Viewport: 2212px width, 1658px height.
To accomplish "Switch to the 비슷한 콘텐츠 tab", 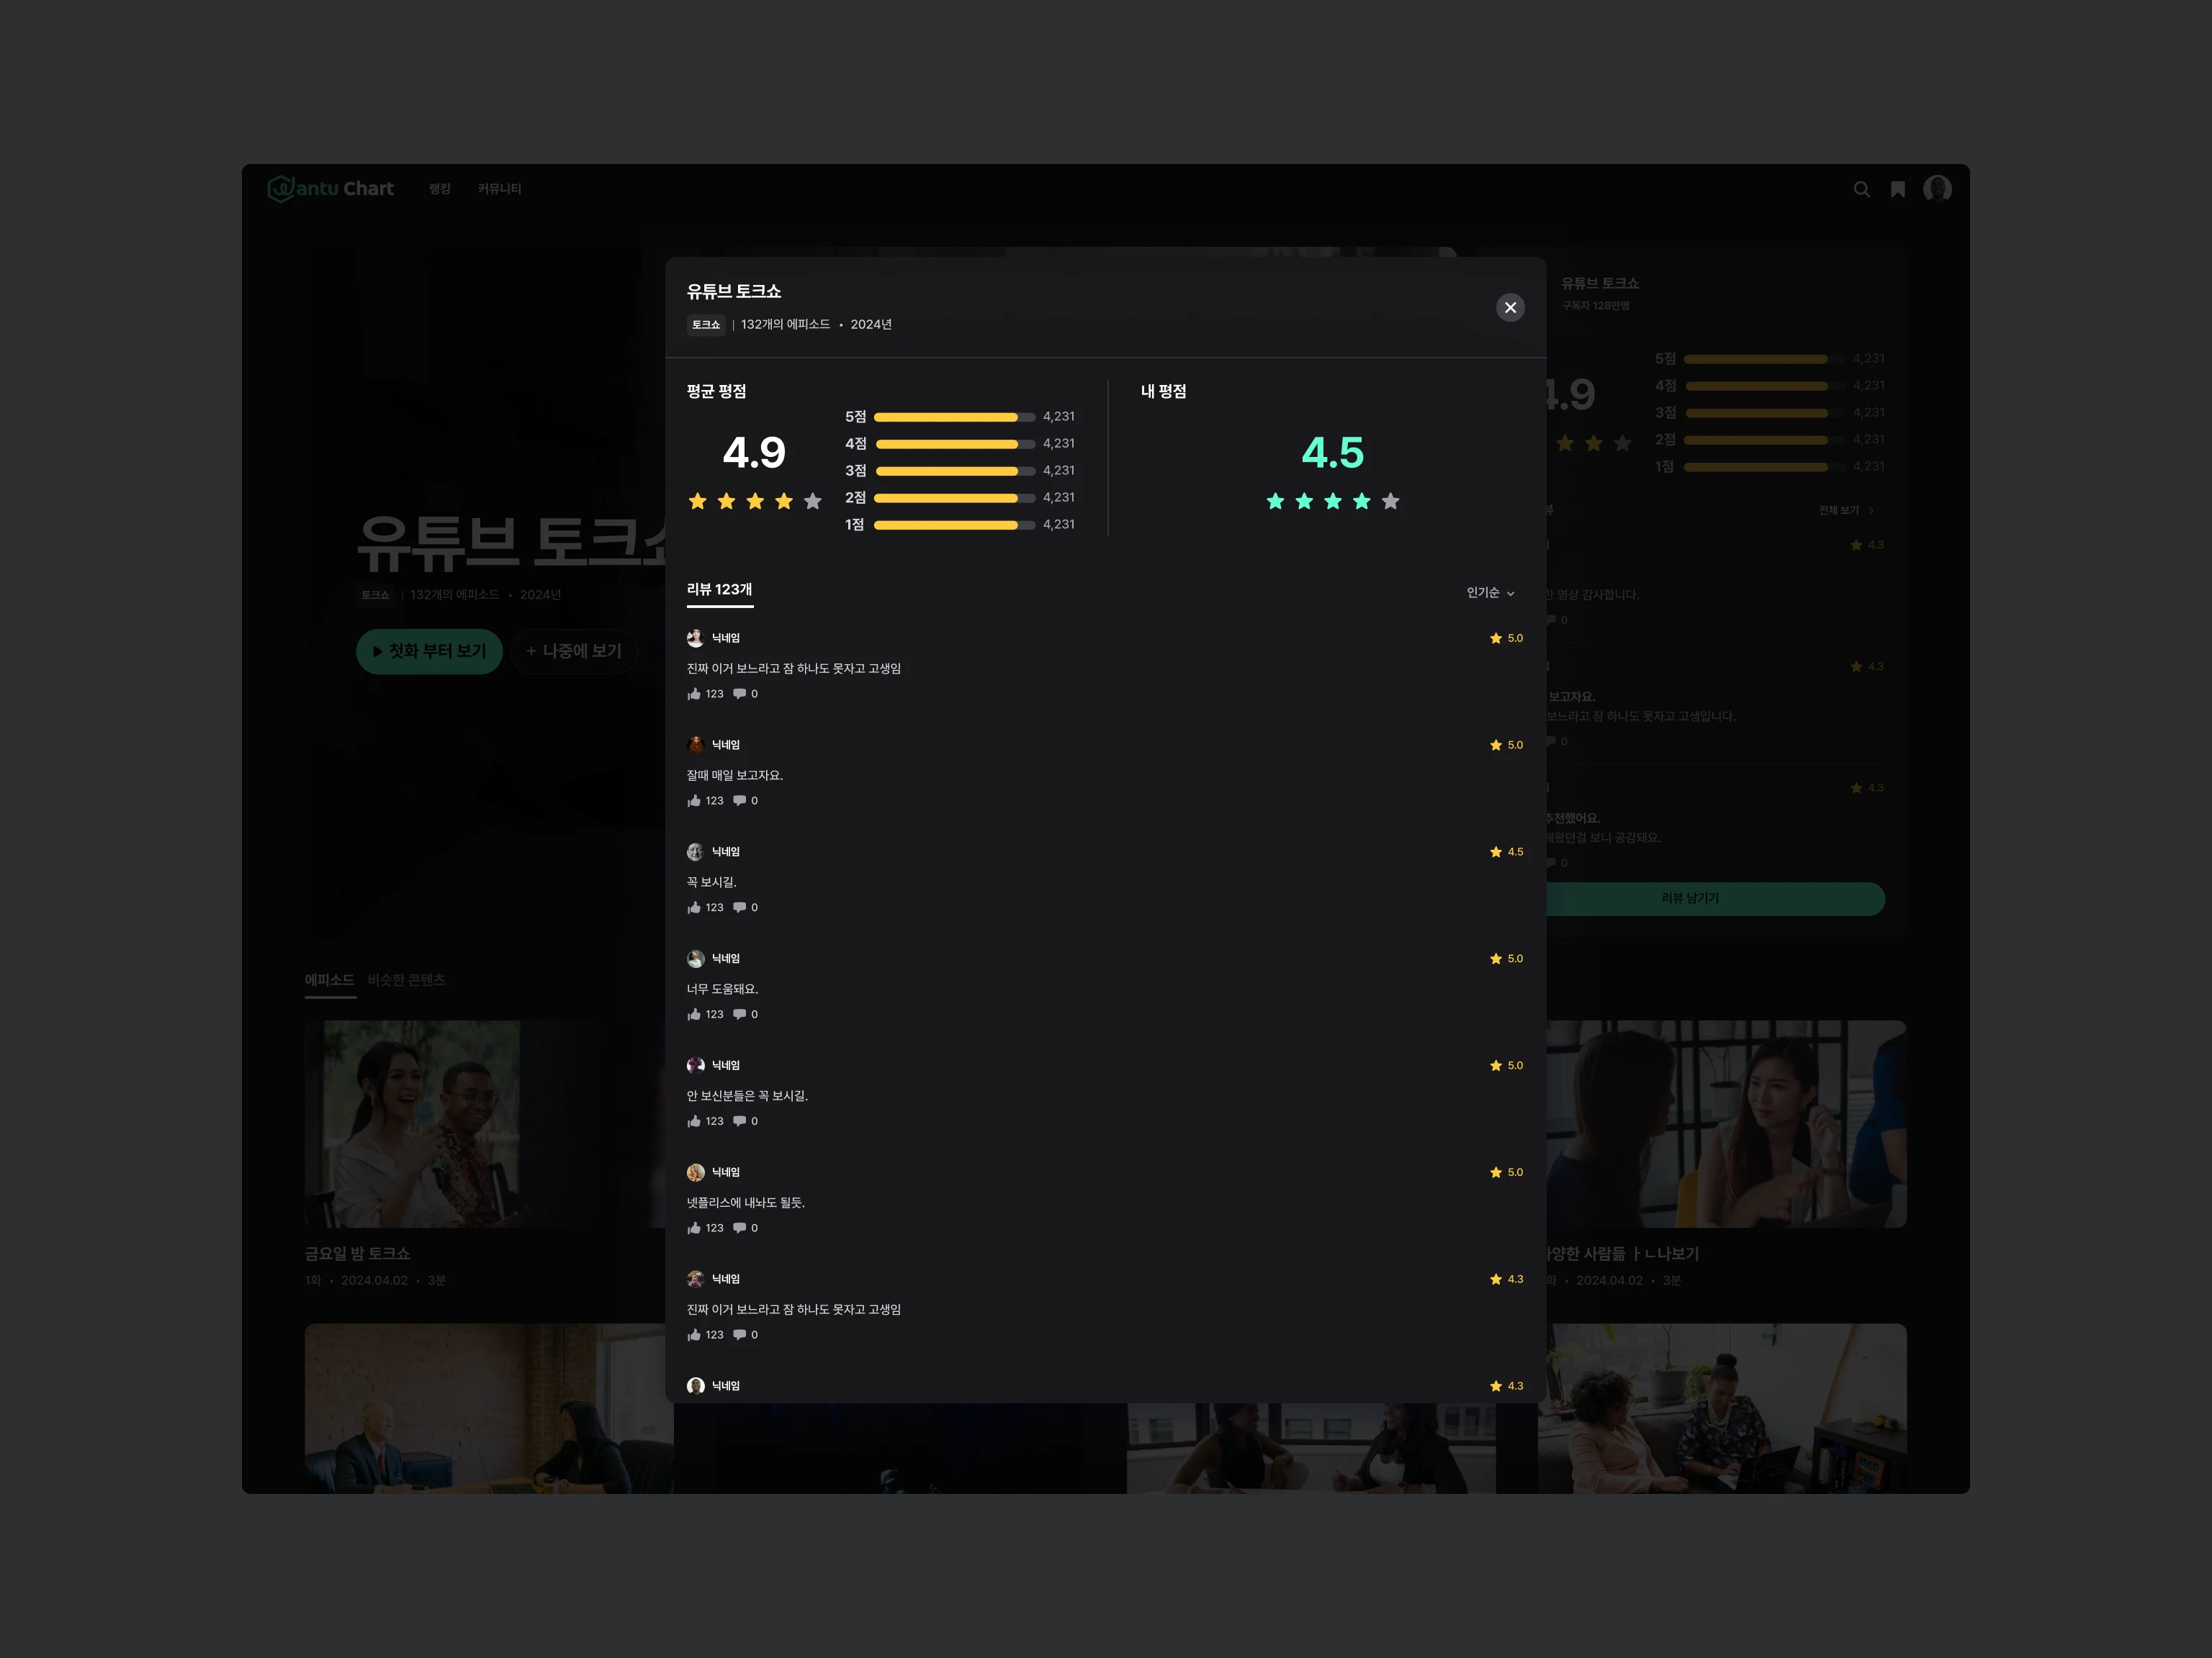I will click(406, 980).
